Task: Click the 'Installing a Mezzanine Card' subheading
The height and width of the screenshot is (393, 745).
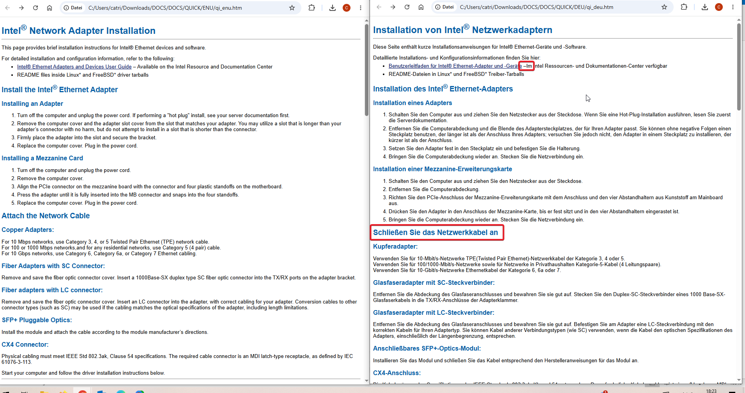Action: (42, 158)
